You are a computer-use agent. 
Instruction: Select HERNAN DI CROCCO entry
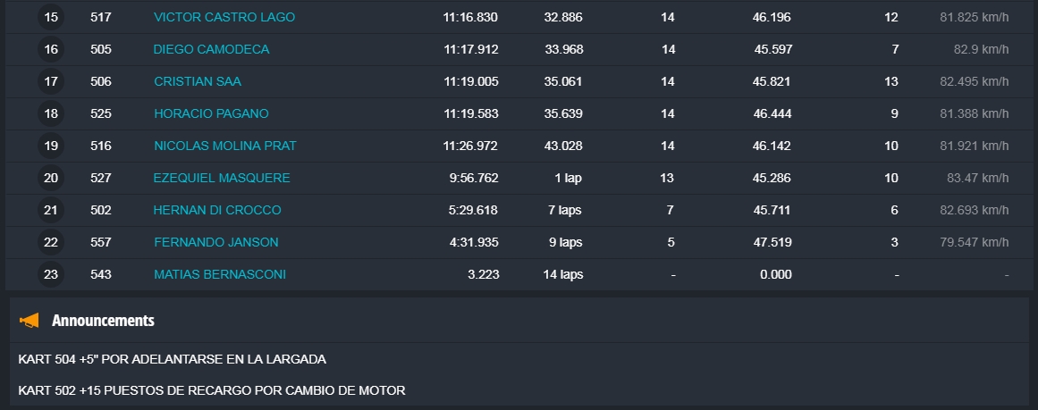[x=217, y=210]
